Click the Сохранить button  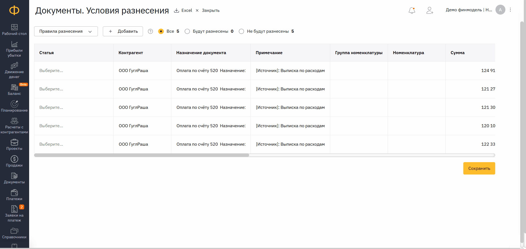tap(479, 168)
